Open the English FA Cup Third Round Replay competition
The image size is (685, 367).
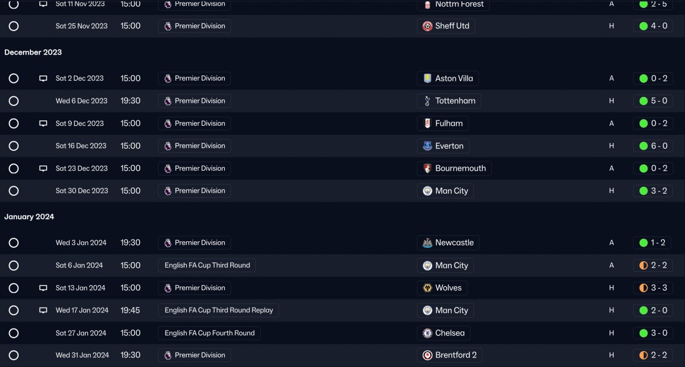pos(218,310)
